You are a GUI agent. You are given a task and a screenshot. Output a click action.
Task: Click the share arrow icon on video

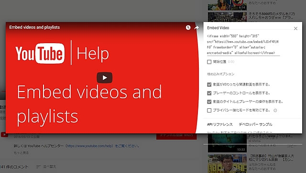coord(197,28)
